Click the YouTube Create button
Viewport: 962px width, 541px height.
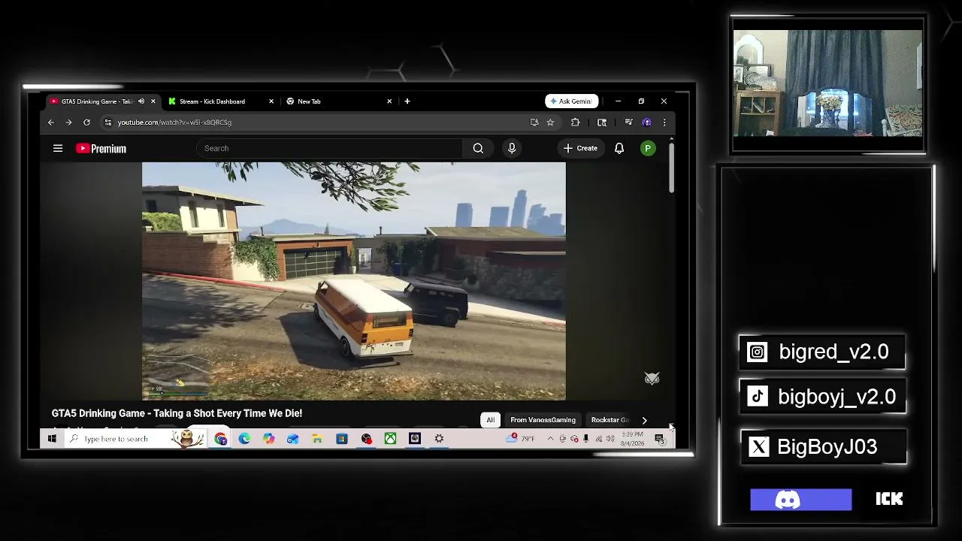[580, 148]
